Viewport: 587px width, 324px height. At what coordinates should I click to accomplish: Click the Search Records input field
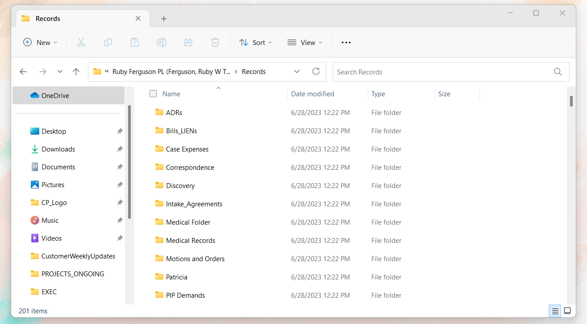[442, 72]
